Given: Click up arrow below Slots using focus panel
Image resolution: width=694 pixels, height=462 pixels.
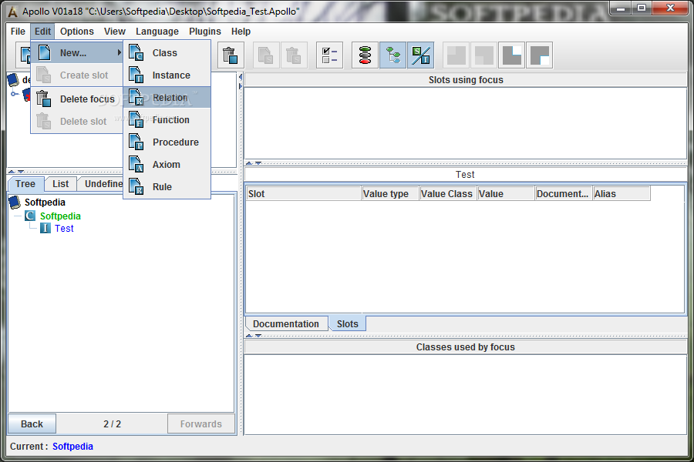Looking at the screenshot, I should pos(249,163).
